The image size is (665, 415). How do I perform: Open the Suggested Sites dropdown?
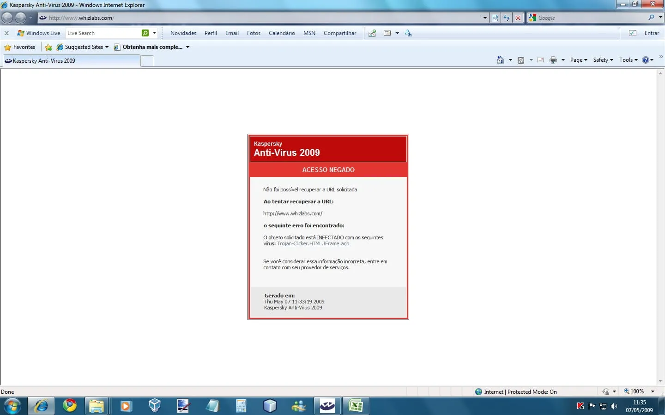pos(83,47)
